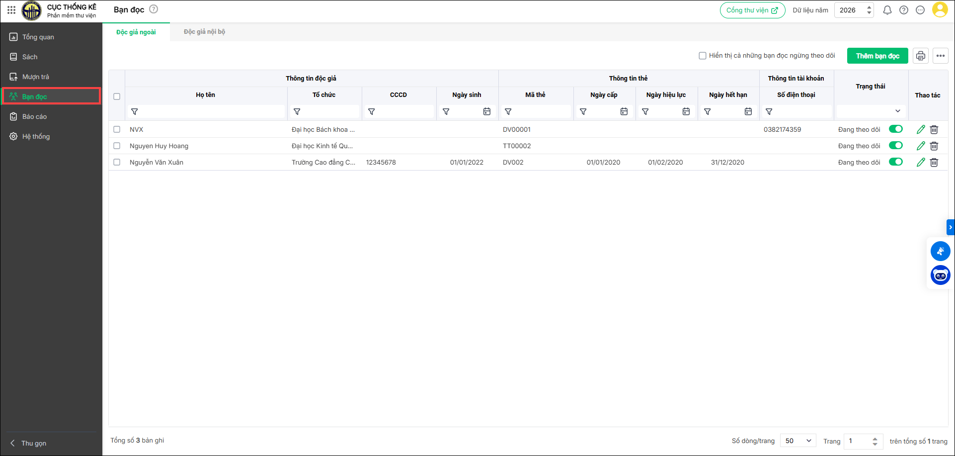955x456 pixels.
Task: Switch to Độc giả nội bộ tab
Action: coord(204,32)
